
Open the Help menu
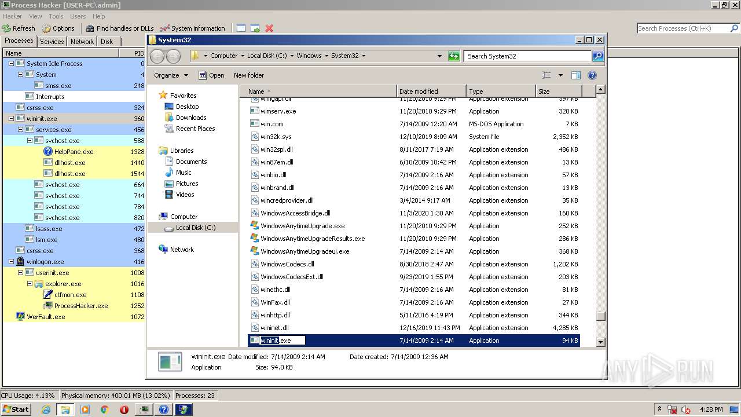99,16
